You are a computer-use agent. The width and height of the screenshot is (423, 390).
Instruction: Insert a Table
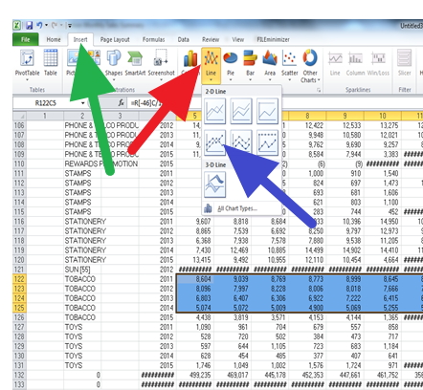tap(51, 63)
